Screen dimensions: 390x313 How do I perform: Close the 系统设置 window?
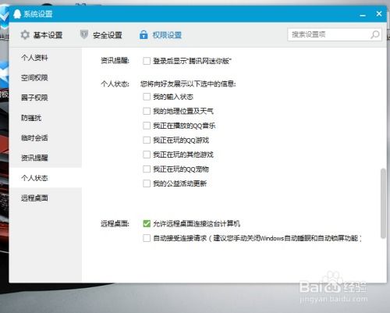(379, 14)
